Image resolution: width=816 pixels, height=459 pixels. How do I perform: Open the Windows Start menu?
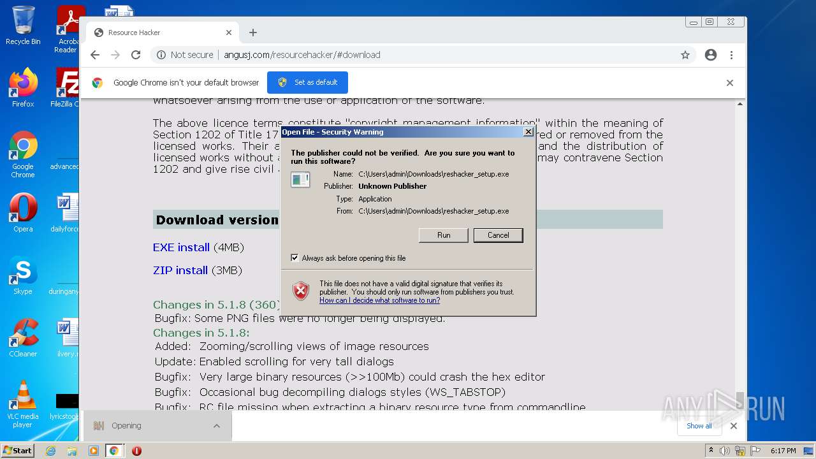18,450
